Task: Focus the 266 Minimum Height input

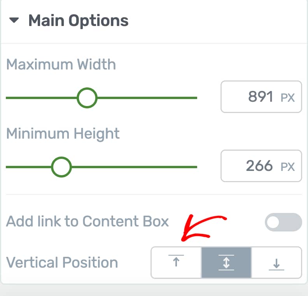Action: coord(261,166)
